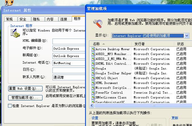The height and width of the screenshot is (126, 192).
Task: Sort add-ons by 名称 column header
Action: [x=111, y=44]
